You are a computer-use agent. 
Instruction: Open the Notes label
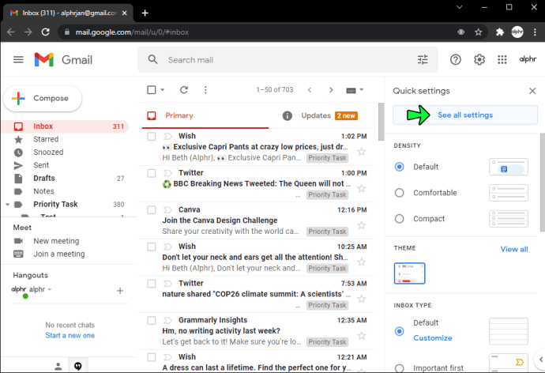[x=65, y=191]
